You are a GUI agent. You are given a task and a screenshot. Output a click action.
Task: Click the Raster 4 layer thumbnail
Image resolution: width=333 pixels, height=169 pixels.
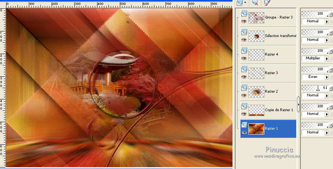click(256, 55)
